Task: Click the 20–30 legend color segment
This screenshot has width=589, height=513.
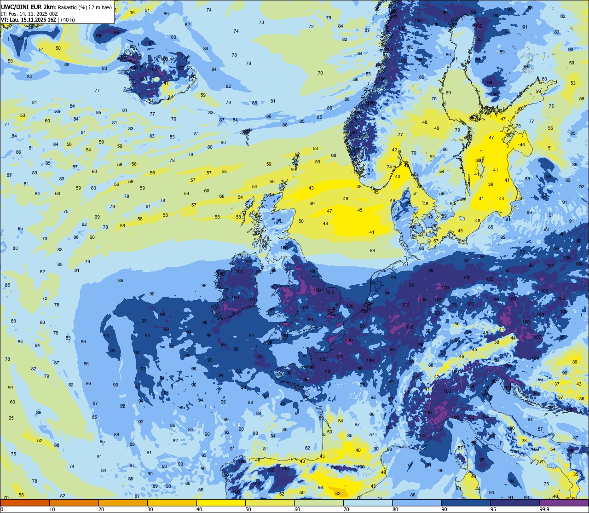Action: pyautogui.click(x=123, y=502)
